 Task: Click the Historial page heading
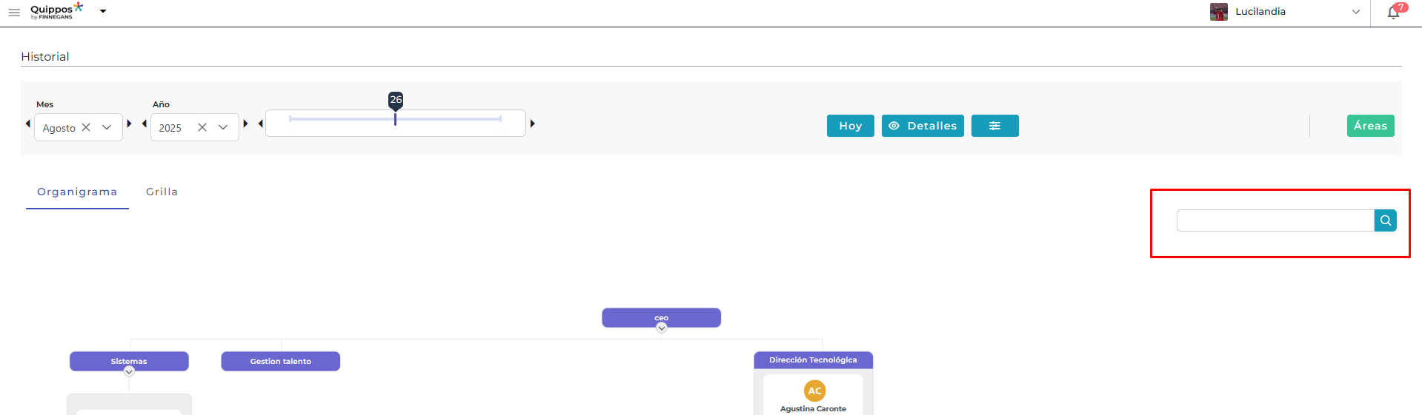tap(45, 56)
